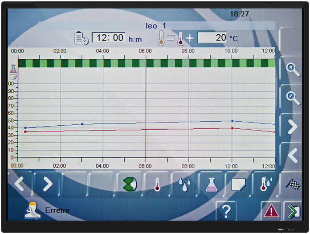Select the pink flask icon in the toolbar
310x234 pixels.
pos(212,185)
